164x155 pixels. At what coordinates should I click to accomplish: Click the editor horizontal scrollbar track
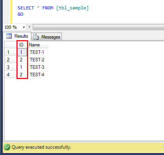[x=99, y=27]
